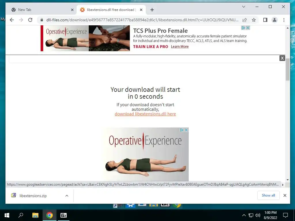Expand libextensions.zip download options

click(x=67, y=196)
